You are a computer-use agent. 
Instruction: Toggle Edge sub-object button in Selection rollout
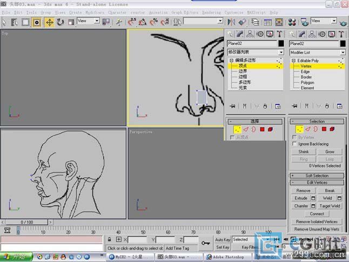[x=307, y=129]
